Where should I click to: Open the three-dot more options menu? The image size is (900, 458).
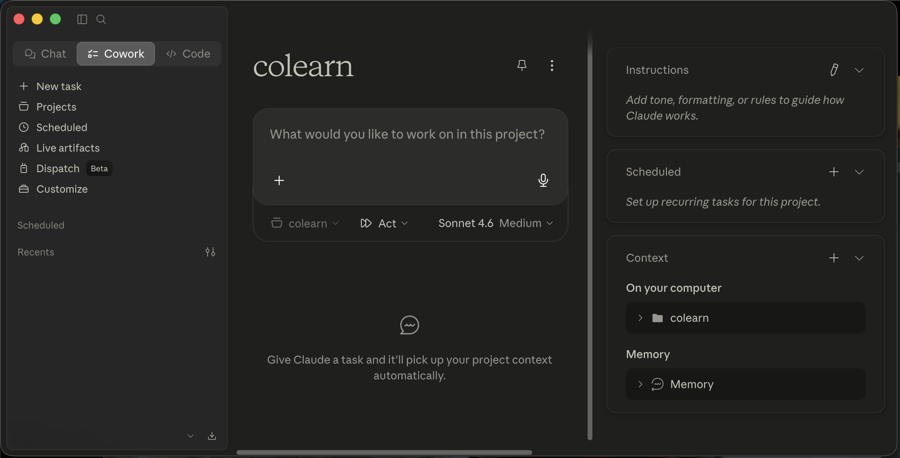click(552, 66)
